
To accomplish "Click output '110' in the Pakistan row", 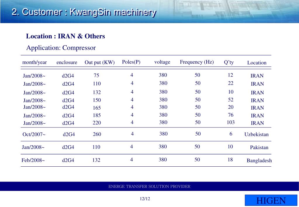I will point(96,147).
